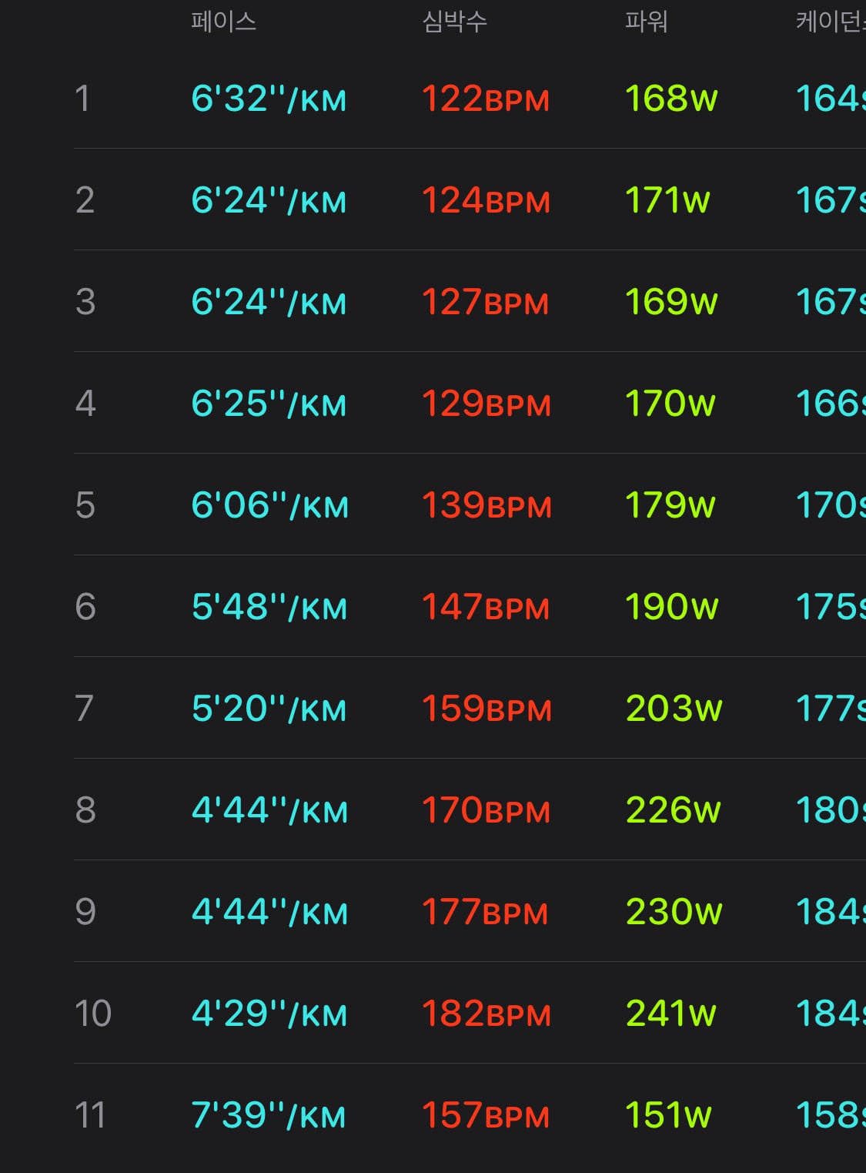Click power value 241W
This screenshot has height=1173, width=866.
(670, 1014)
